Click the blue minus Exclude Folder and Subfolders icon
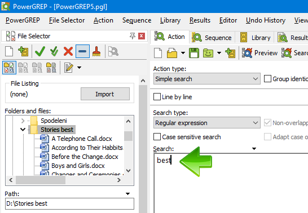The width and height of the screenshot is (308, 213). pyautogui.click(x=82, y=51)
